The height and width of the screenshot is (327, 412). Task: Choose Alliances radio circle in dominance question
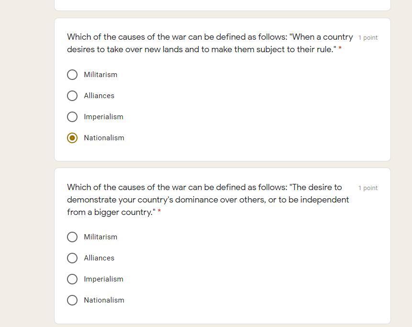pos(72,258)
